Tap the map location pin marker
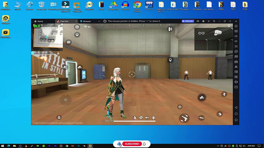This screenshot has height=148, width=264. (x=170, y=60)
